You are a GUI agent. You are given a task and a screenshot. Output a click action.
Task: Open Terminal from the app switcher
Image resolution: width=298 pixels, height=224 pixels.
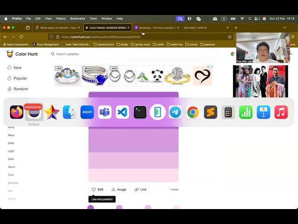click(x=140, y=112)
